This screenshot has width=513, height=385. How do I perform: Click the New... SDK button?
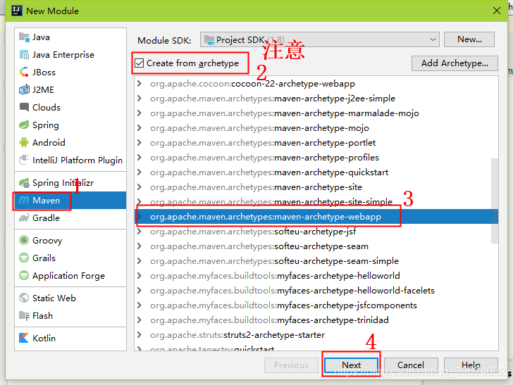pos(469,39)
